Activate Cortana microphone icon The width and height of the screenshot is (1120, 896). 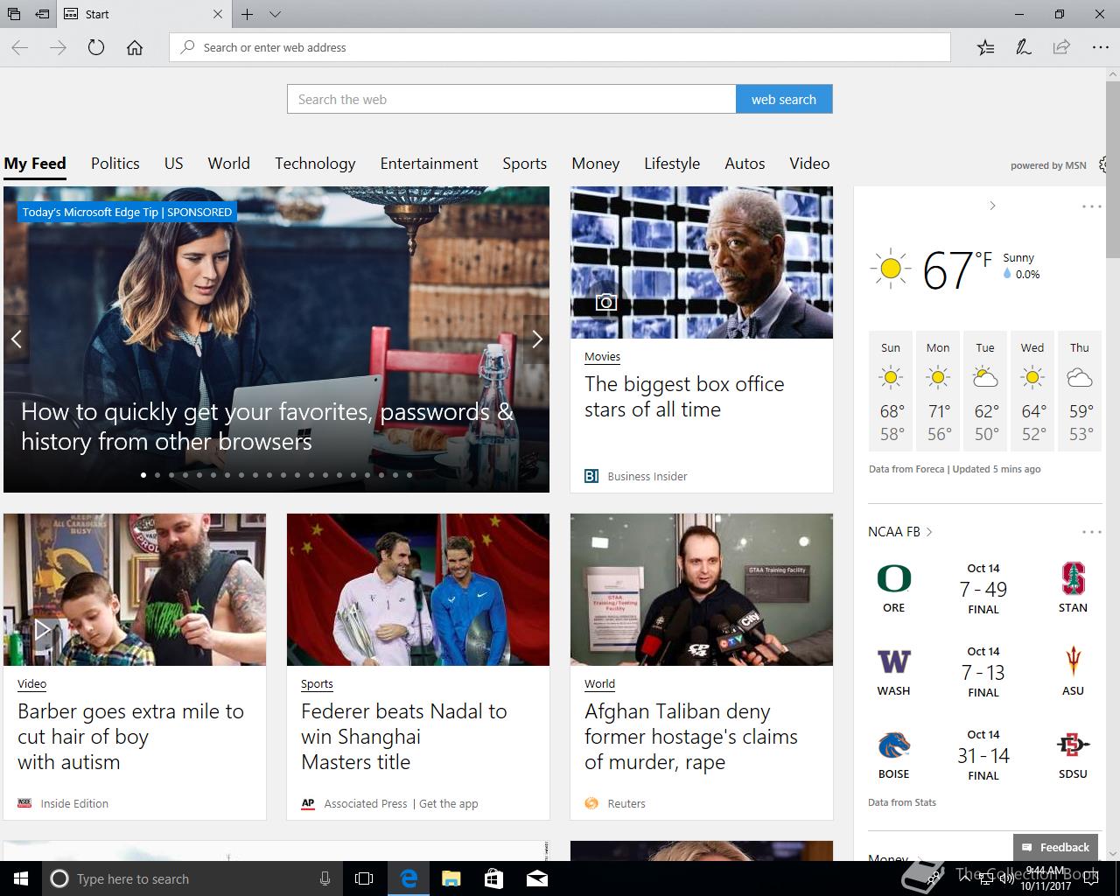pyautogui.click(x=325, y=878)
